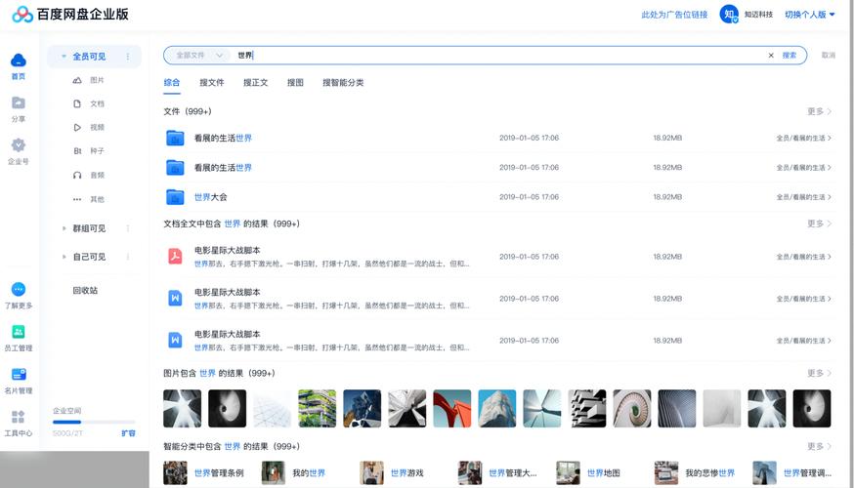Click the 知迈科技 account avatar
The height and width of the screenshot is (488, 854).
click(x=729, y=14)
